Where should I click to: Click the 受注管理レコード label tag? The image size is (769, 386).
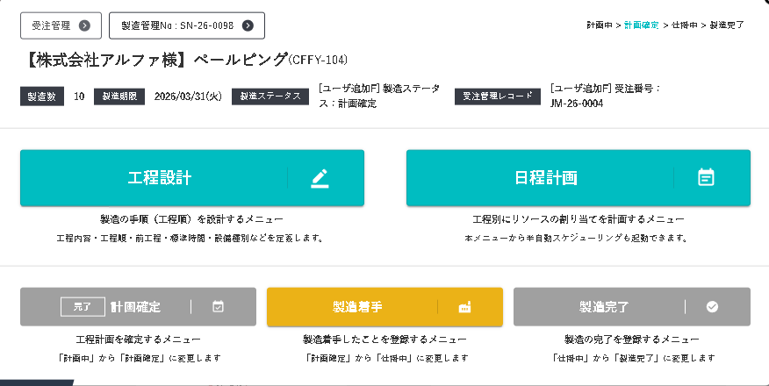pos(498,96)
